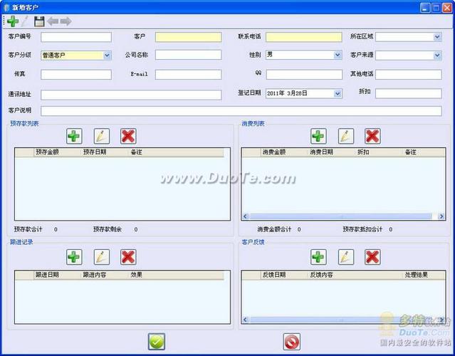Click the 跟进内容 column header

(x=104, y=275)
